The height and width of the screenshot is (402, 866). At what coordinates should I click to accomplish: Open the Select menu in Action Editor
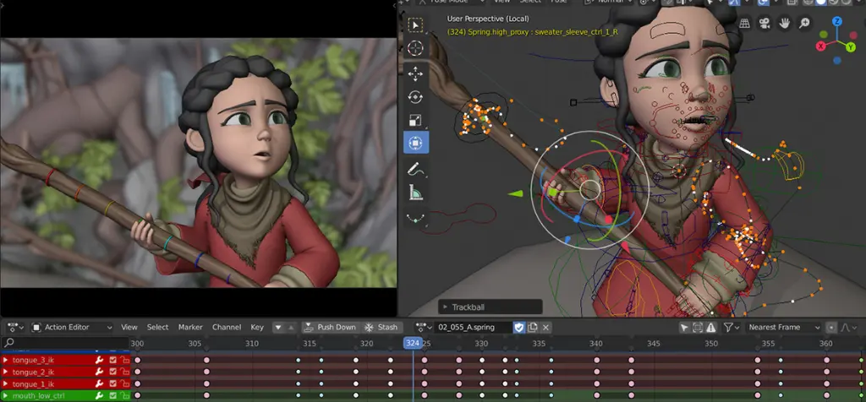click(157, 327)
